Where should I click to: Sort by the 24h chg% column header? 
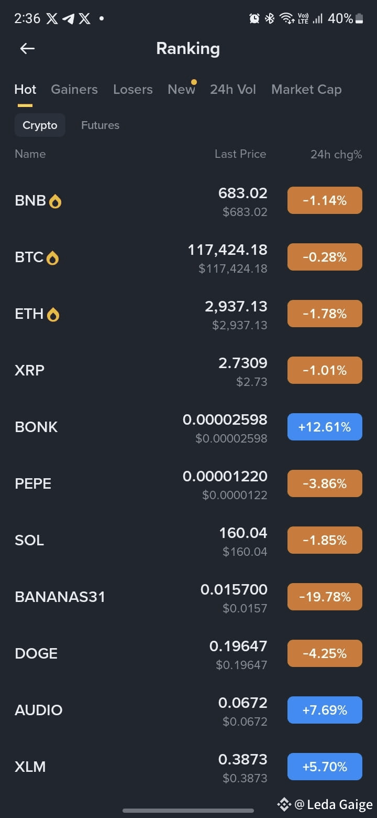click(x=336, y=154)
